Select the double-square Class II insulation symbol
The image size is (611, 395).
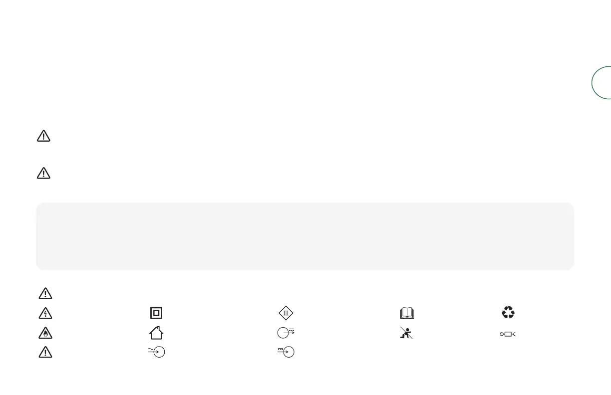[156, 313]
